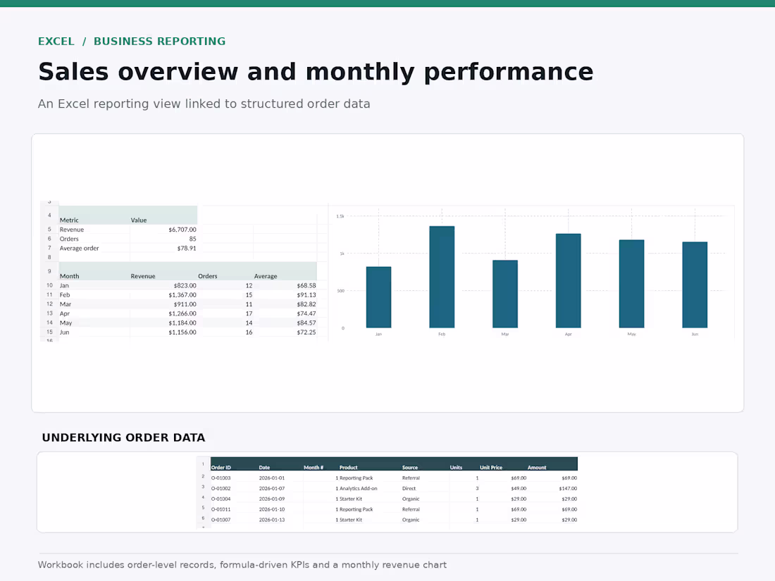Click the 'Sales overview and monthly performance' heading
Viewport: 775px width, 581px height.
(x=316, y=72)
